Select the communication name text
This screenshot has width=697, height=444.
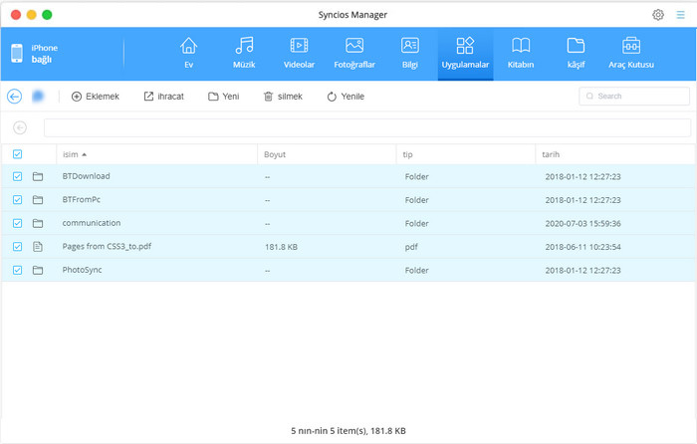pos(92,223)
